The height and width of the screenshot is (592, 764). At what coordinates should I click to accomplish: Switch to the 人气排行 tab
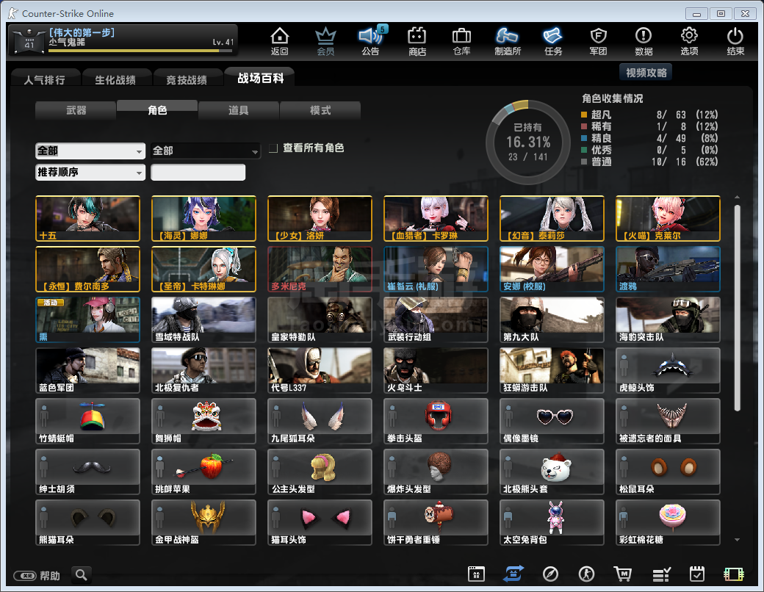click(45, 80)
